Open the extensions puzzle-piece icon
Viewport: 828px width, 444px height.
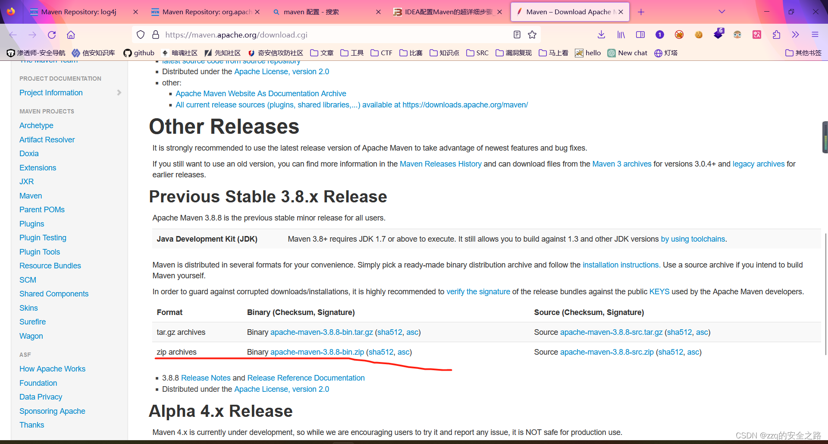click(776, 35)
